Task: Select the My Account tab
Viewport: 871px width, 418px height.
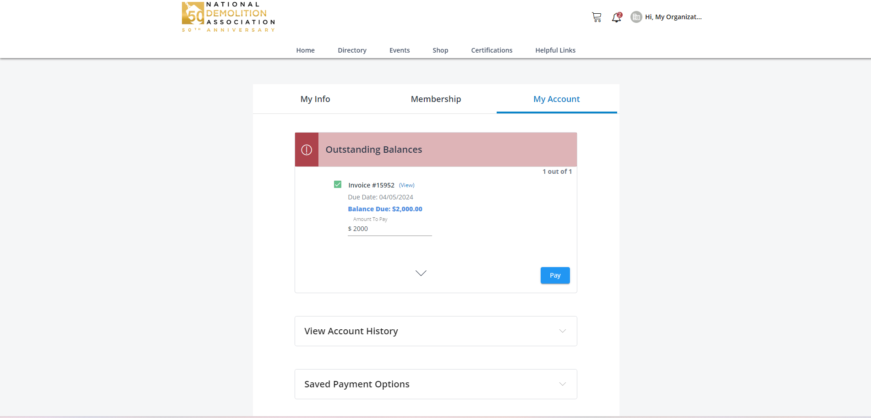Action: point(556,99)
